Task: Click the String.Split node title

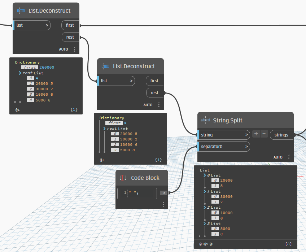Action: pos(228,121)
